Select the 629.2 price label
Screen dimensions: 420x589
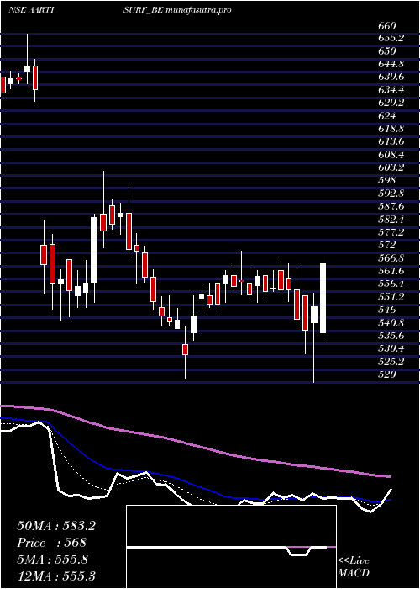click(391, 103)
